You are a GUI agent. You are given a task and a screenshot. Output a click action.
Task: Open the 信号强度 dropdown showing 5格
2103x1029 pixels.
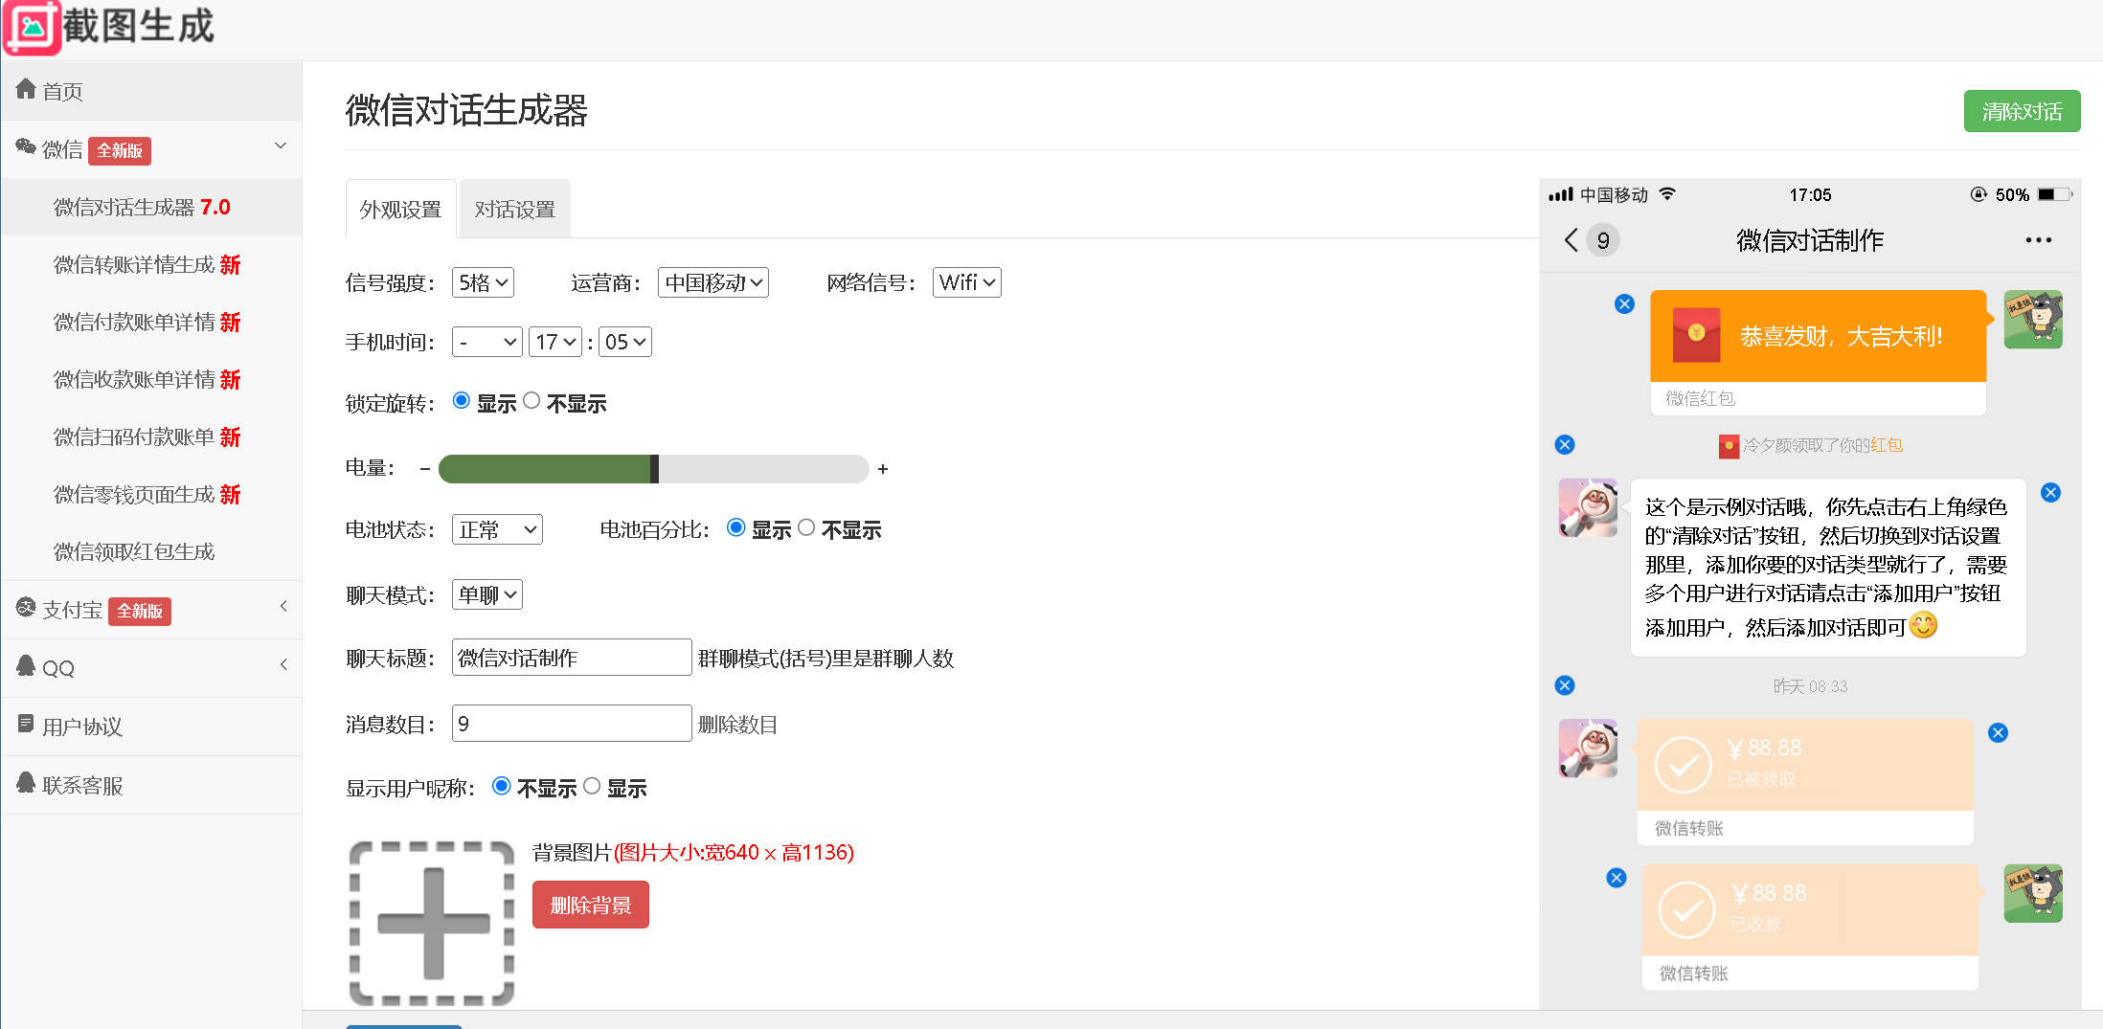pos(483,282)
